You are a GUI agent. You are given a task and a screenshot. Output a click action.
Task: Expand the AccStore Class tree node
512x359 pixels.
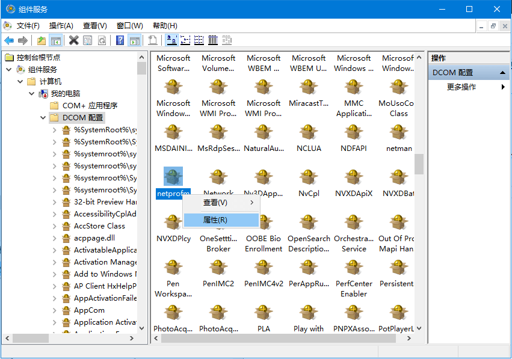click(x=55, y=226)
